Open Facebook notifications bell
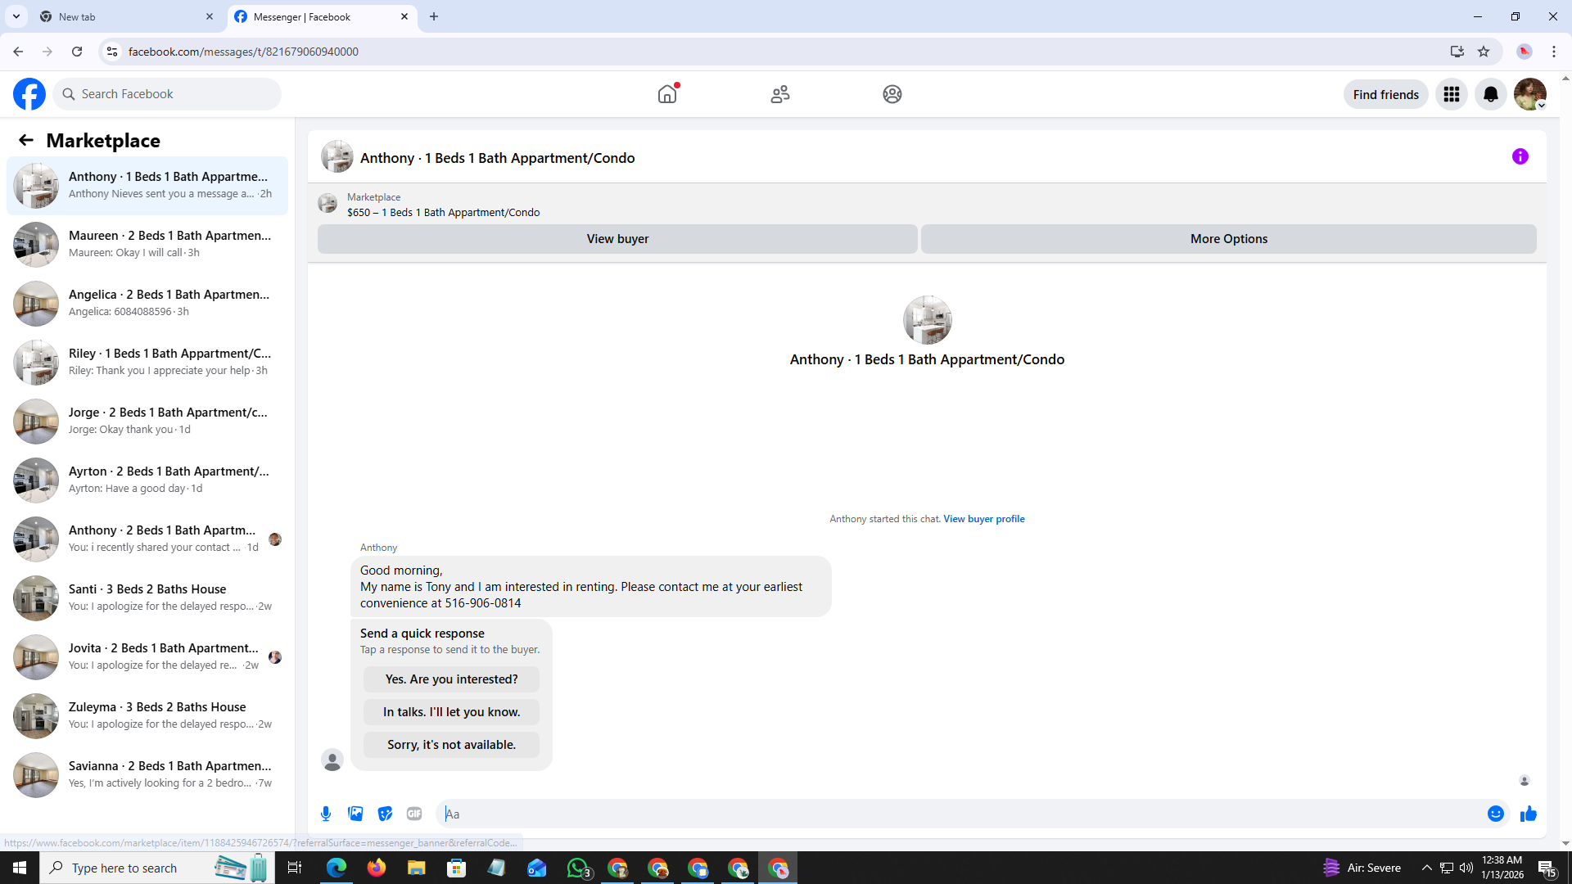The width and height of the screenshot is (1572, 884). 1490,94
